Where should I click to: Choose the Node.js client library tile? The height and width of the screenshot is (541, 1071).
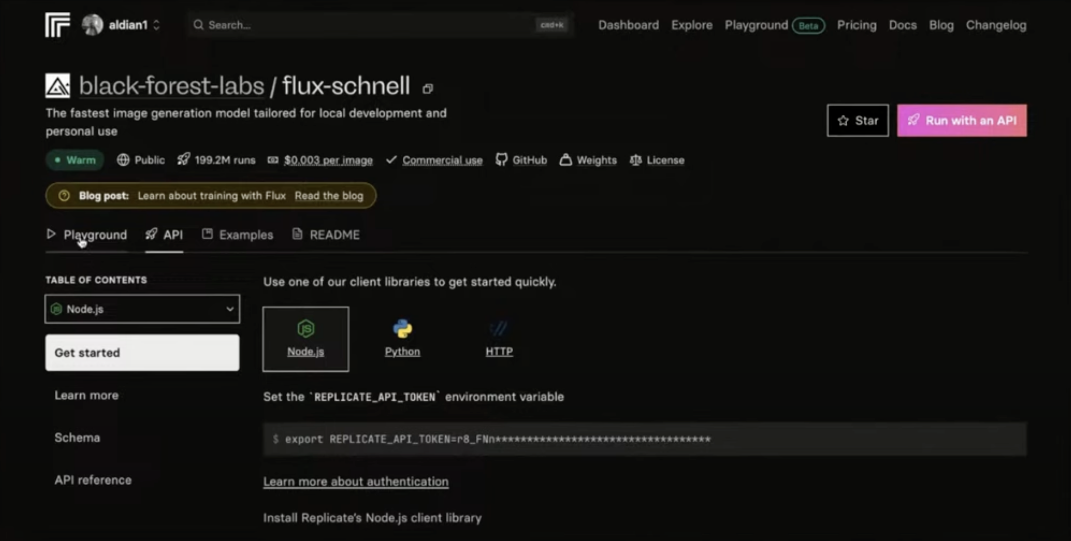[305, 339]
